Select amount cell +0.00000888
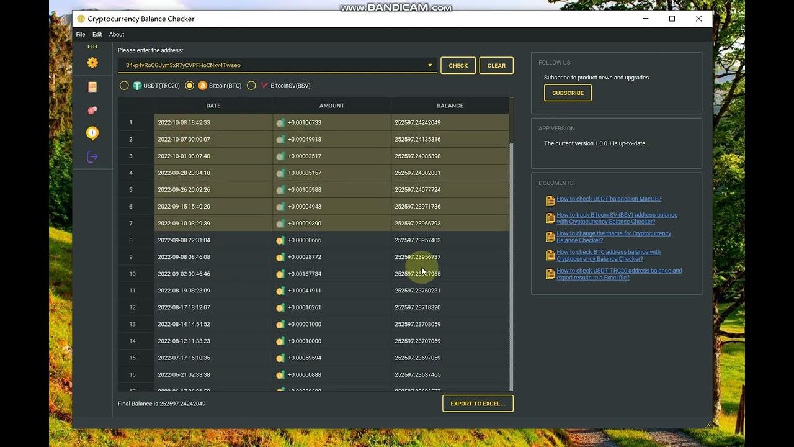 332,374
